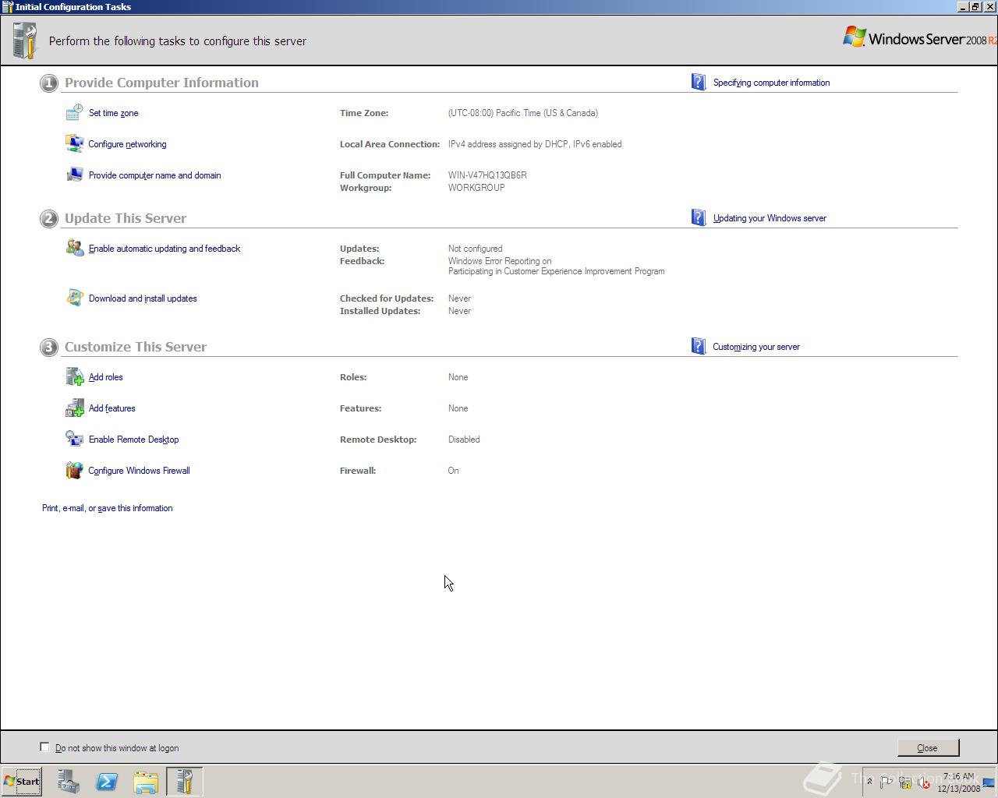Click the Customize This Server heading

(x=136, y=347)
